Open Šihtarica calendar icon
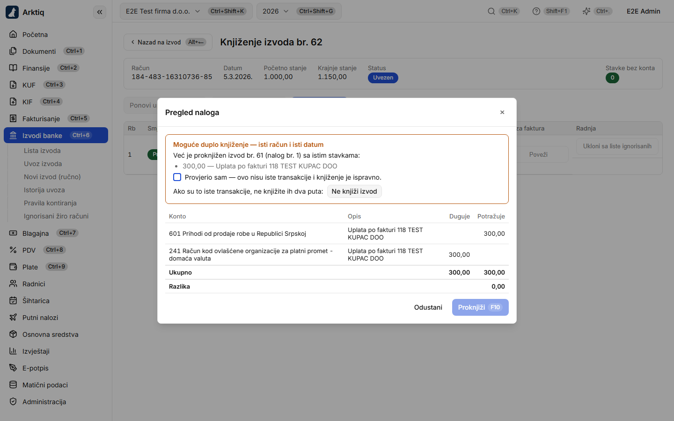674x421 pixels. point(13,300)
